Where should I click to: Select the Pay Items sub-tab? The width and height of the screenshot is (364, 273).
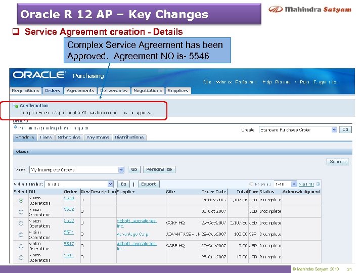point(98,138)
